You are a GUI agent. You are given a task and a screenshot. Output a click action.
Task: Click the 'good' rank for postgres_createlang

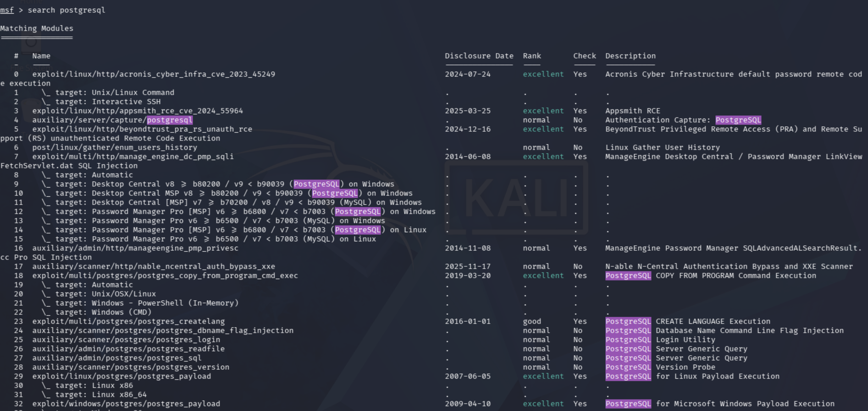pos(532,321)
